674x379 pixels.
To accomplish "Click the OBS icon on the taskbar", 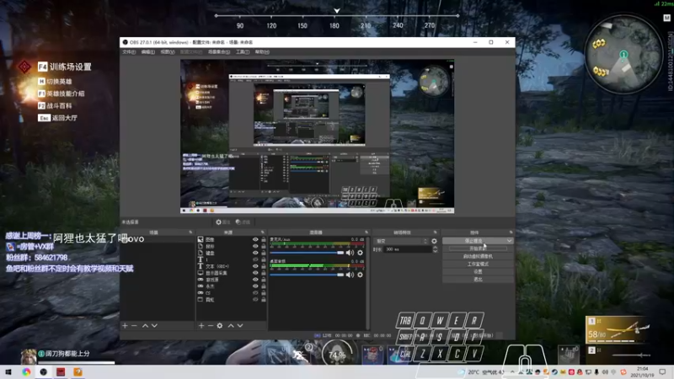I will [x=44, y=372].
